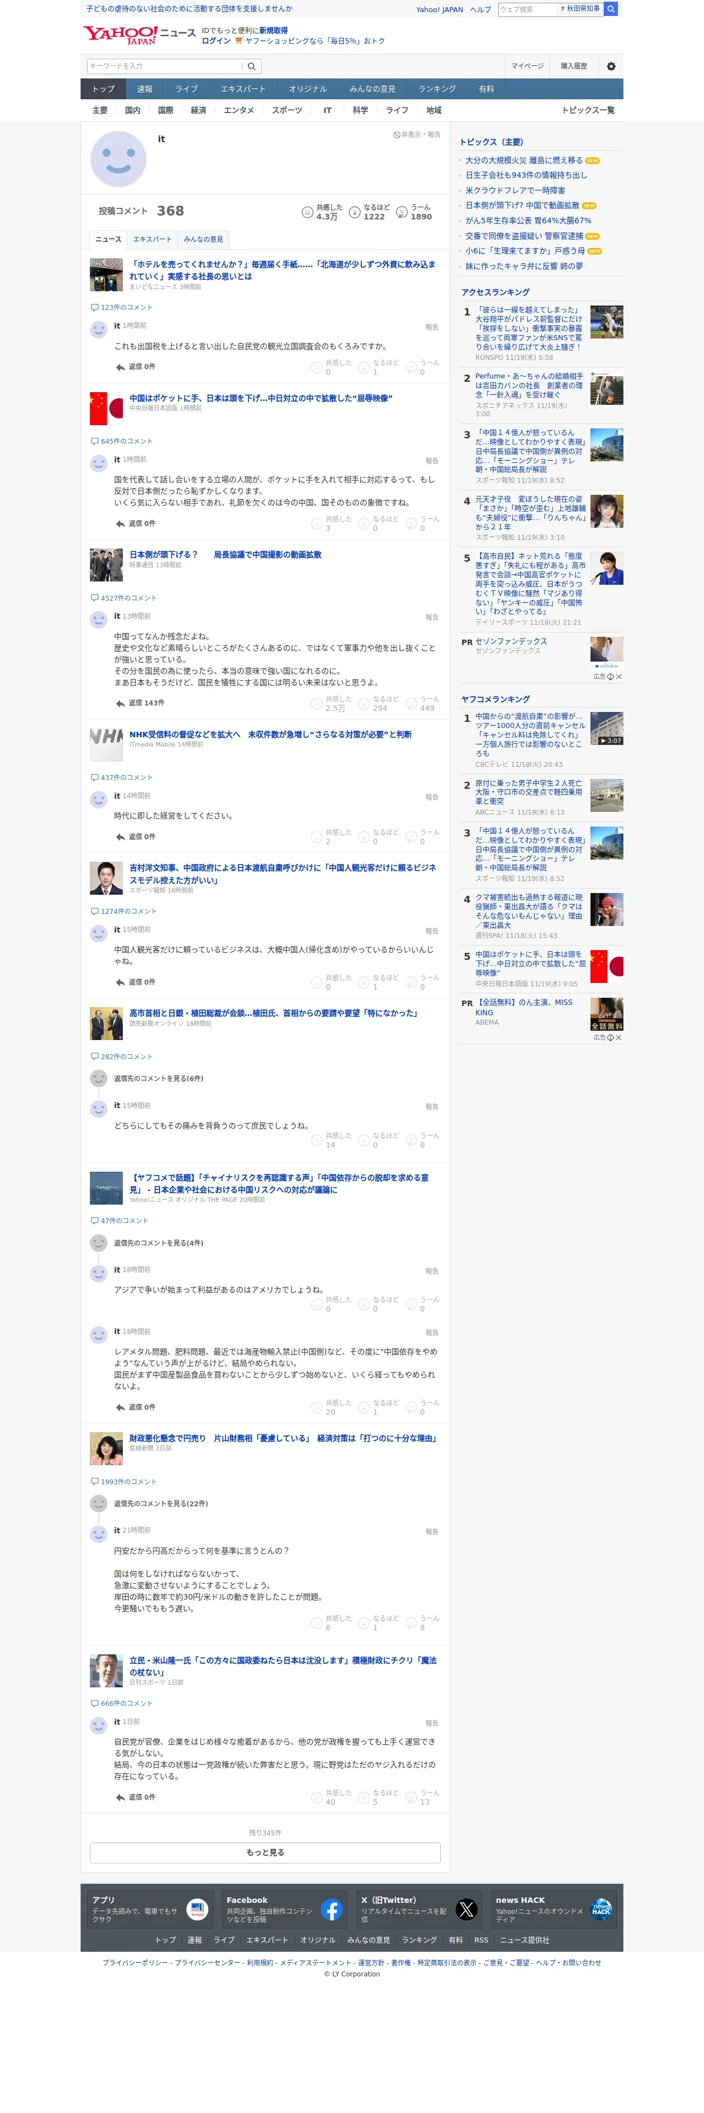Close the セゾンファンデックス ad with X icon
This screenshot has width=704, height=2113.
pyautogui.click(x=619, y=677)
